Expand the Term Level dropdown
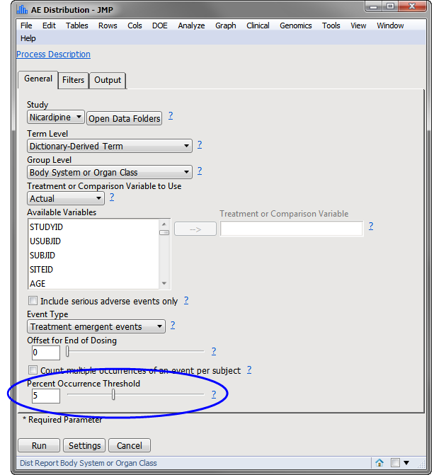 click(x=110, y=146)
